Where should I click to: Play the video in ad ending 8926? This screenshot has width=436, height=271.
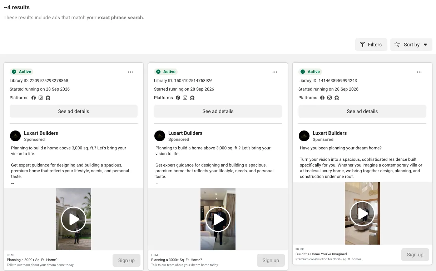218,219
